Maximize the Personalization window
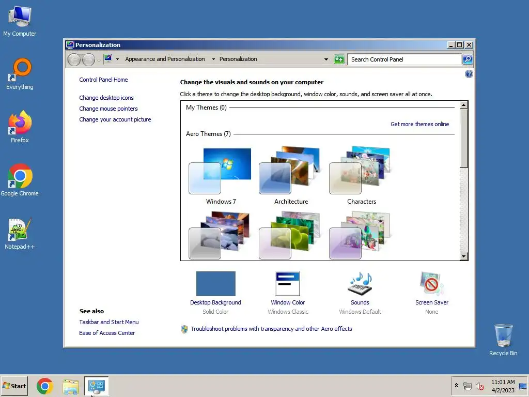 pos(459,44)
